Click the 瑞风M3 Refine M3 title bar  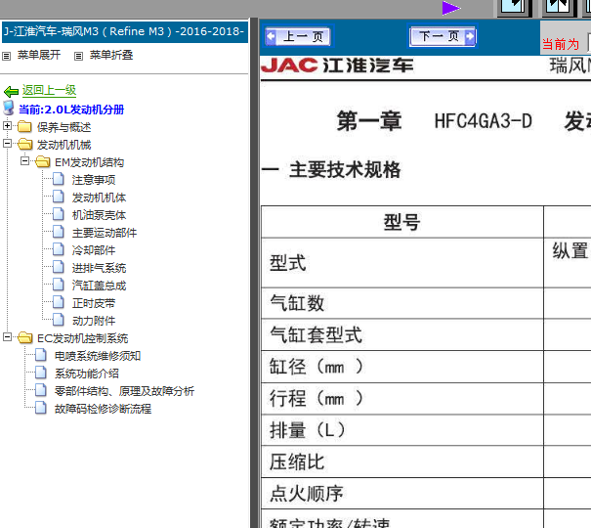tap(125, 31)
